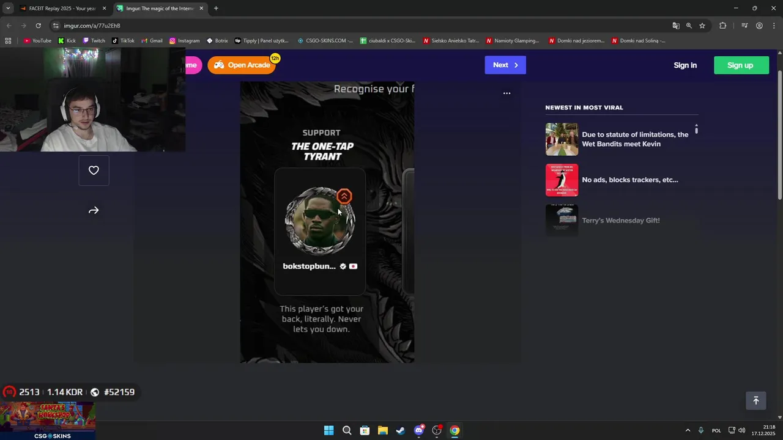Image resolution: width=783 pixels, height=440 pixels.
Task: Open the CSGO-SKINS.COM bookmark
Action: 325,41
